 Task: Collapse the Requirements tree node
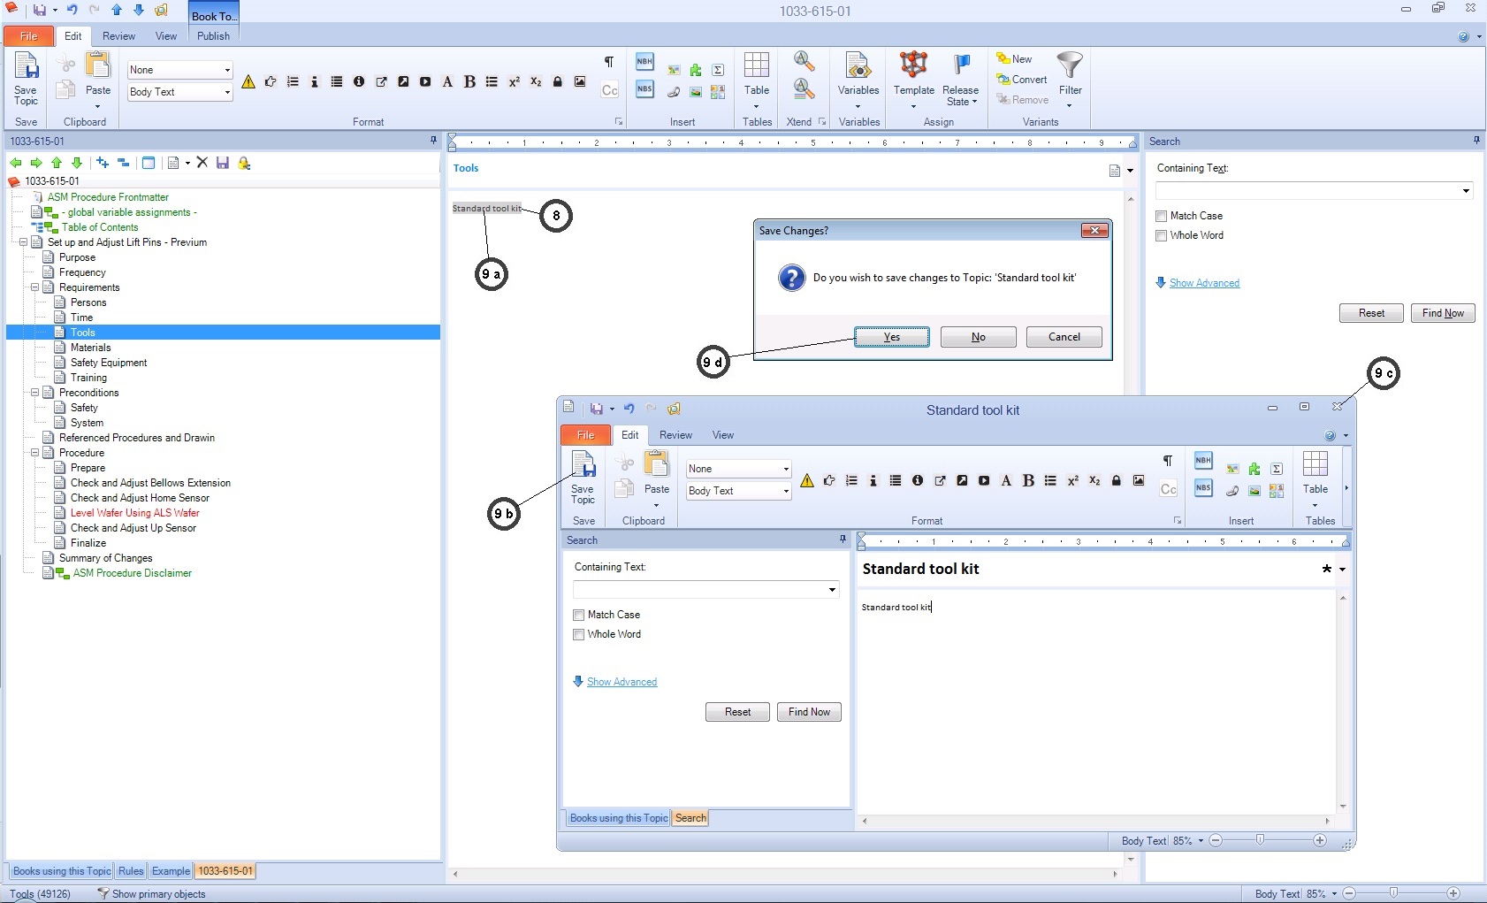click(x=35, y=287)
